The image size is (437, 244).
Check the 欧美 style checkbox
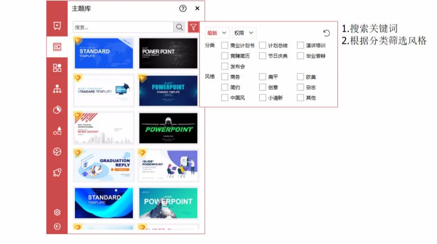[x=300, y=77]
